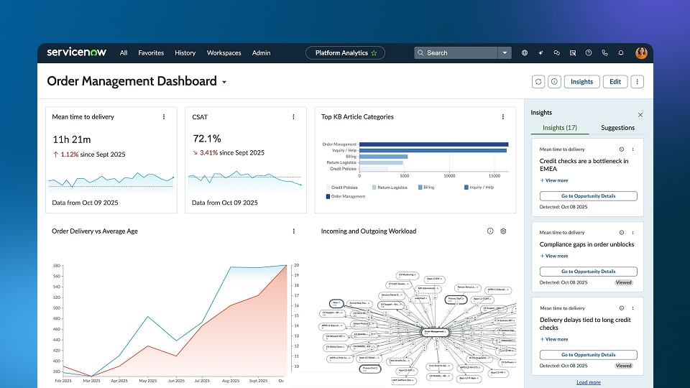Click the magnifier icon in Search box

[x=420, y=52]
